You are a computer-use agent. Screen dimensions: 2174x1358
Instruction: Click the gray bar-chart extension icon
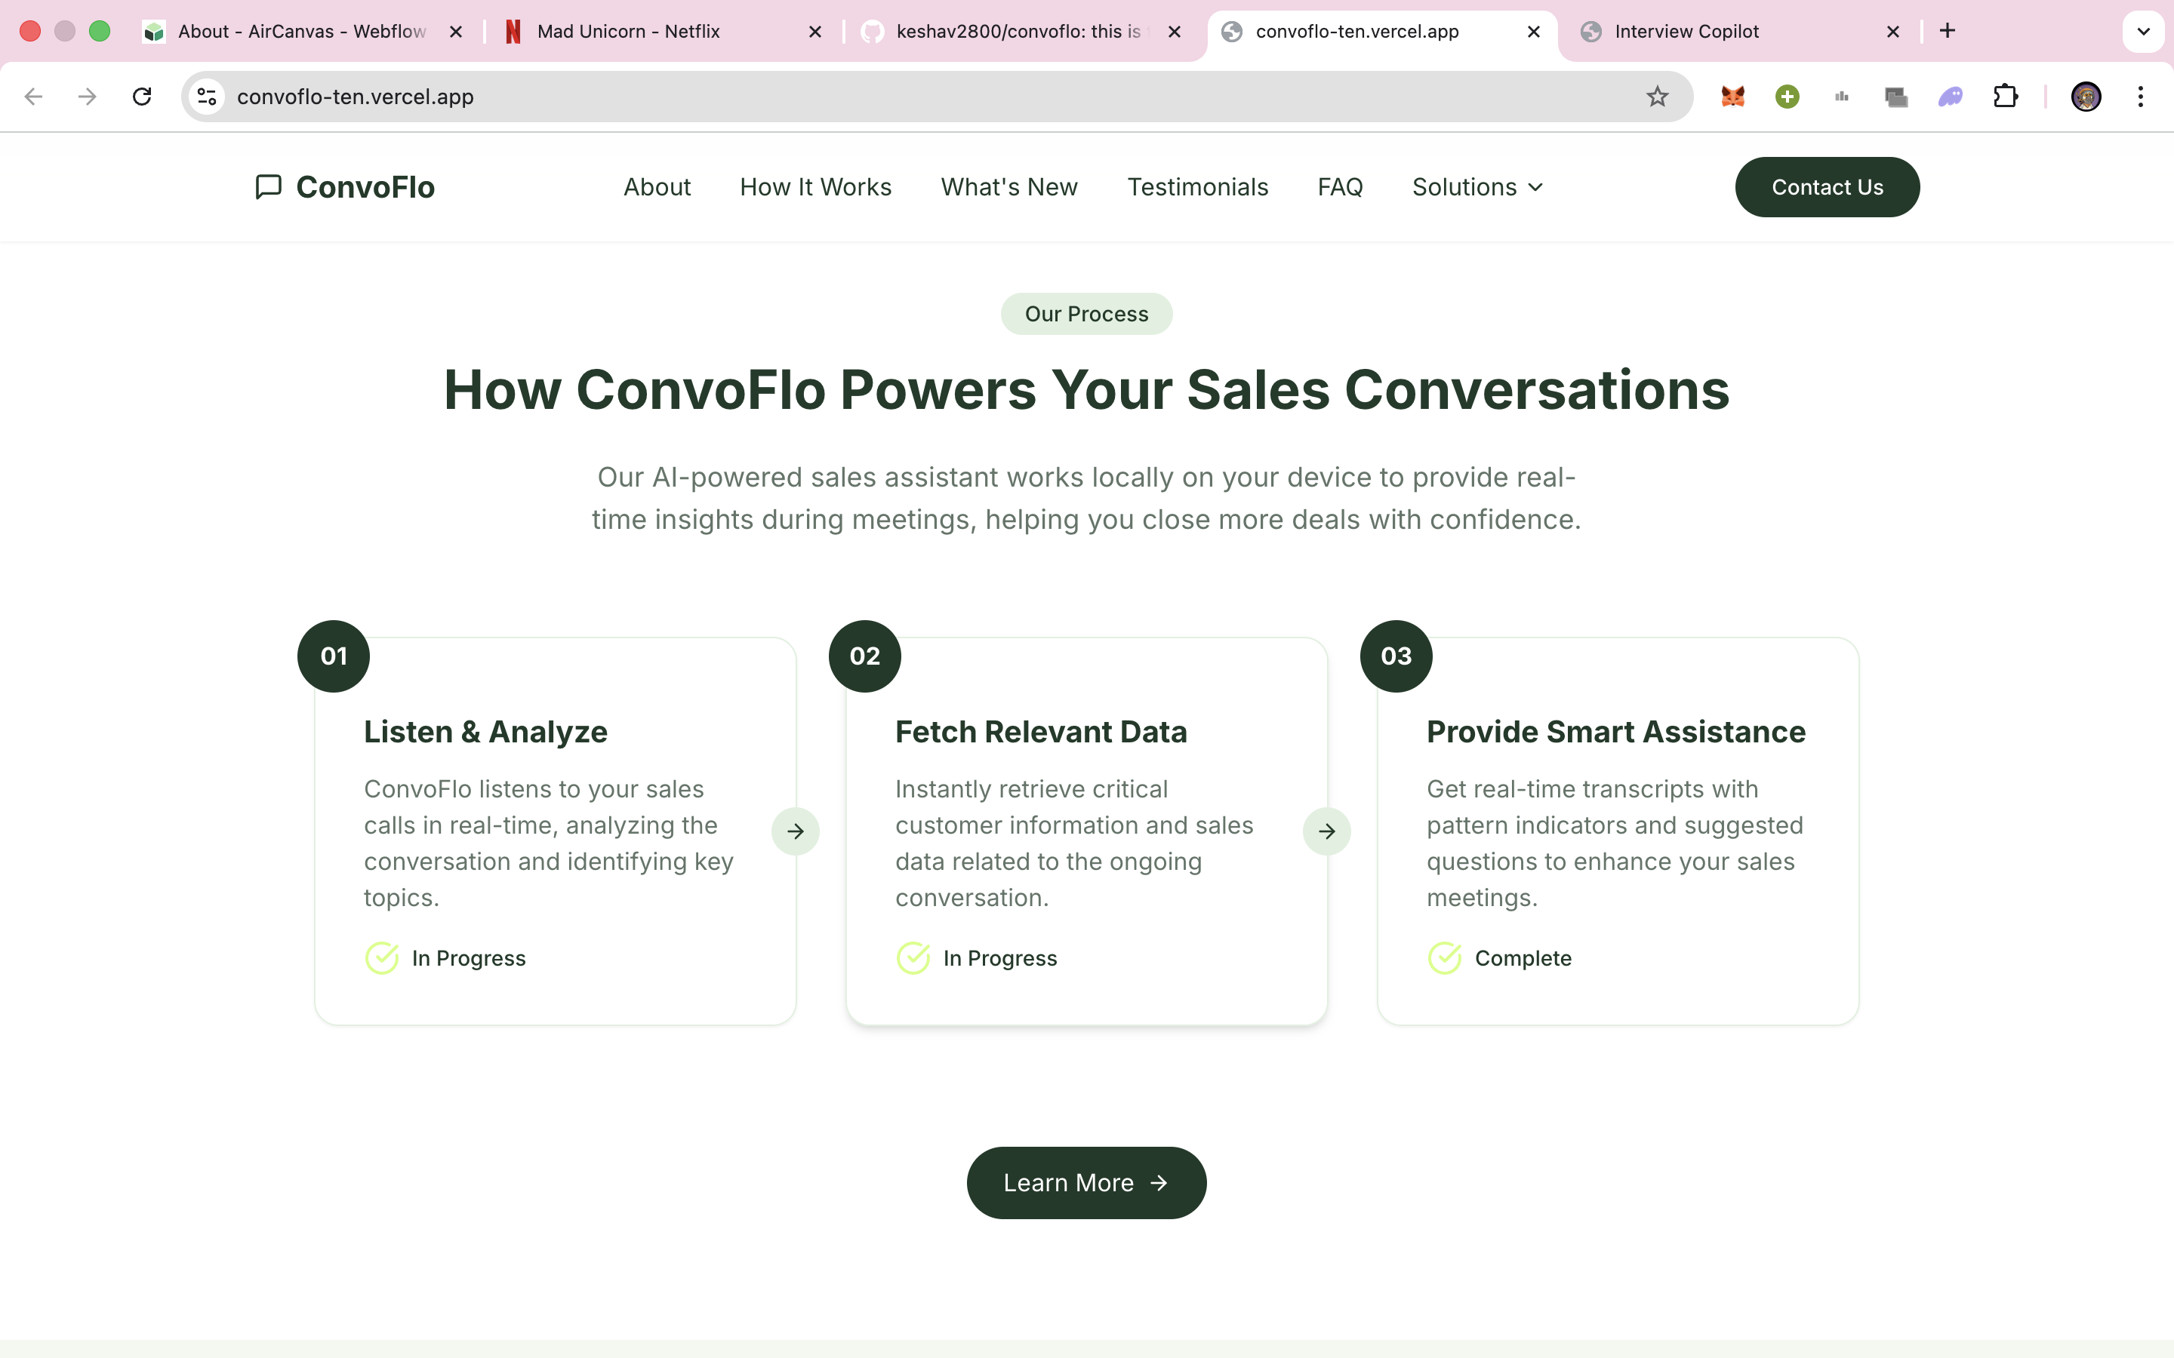(x=1842, y=96)
